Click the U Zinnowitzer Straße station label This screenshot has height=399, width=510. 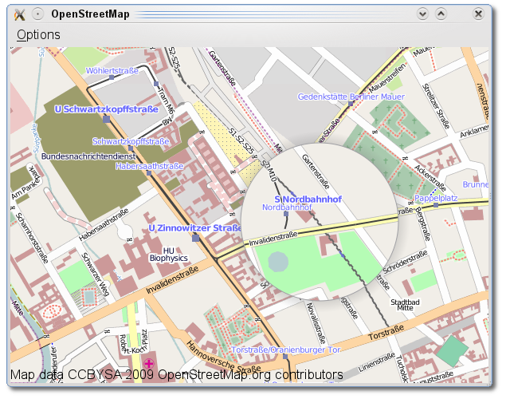[195, 228]
